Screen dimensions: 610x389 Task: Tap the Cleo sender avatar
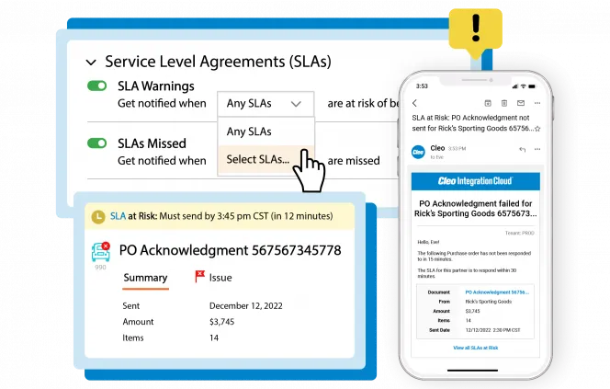[x=418, y=152]
